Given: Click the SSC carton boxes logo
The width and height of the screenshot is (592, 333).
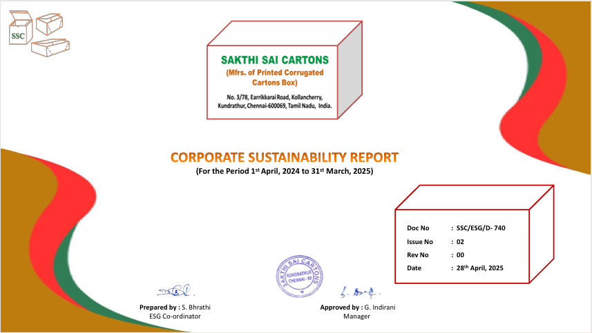Looking at the screenshot, I should (x=41, y=33).
